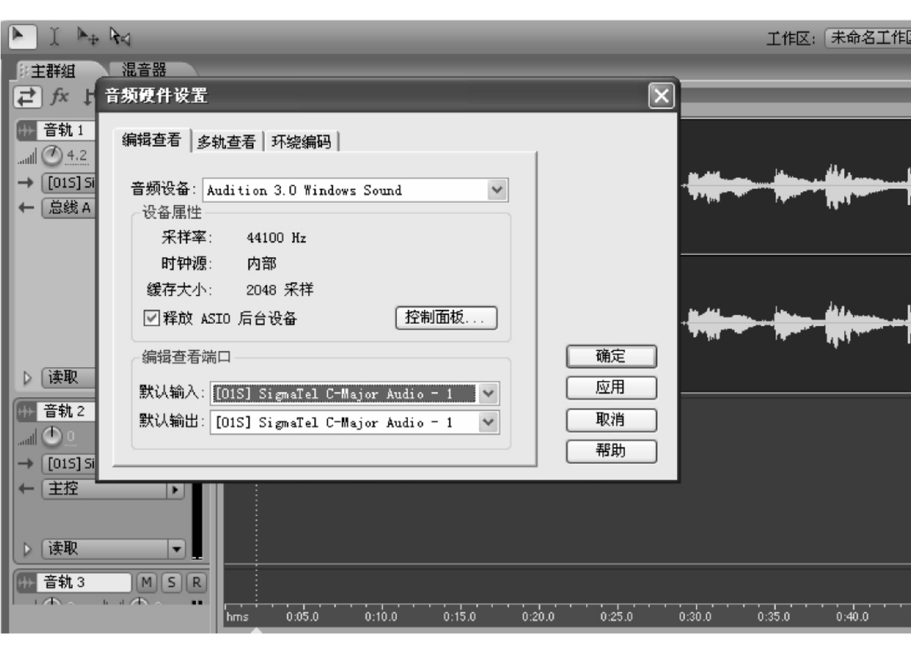Open help with the 帮助 button

(611, 451)
